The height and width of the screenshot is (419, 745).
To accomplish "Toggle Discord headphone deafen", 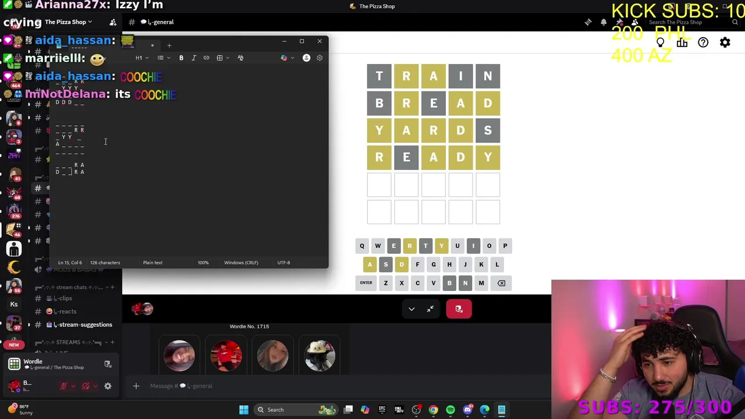I will pos(86,386).
